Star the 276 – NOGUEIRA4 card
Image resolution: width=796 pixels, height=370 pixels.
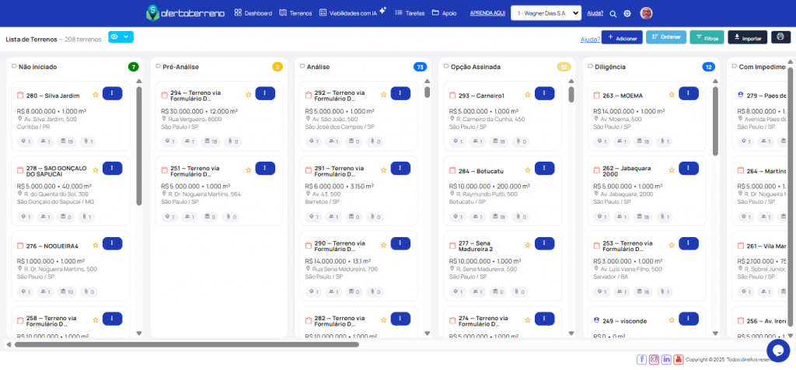pos(95,245)
